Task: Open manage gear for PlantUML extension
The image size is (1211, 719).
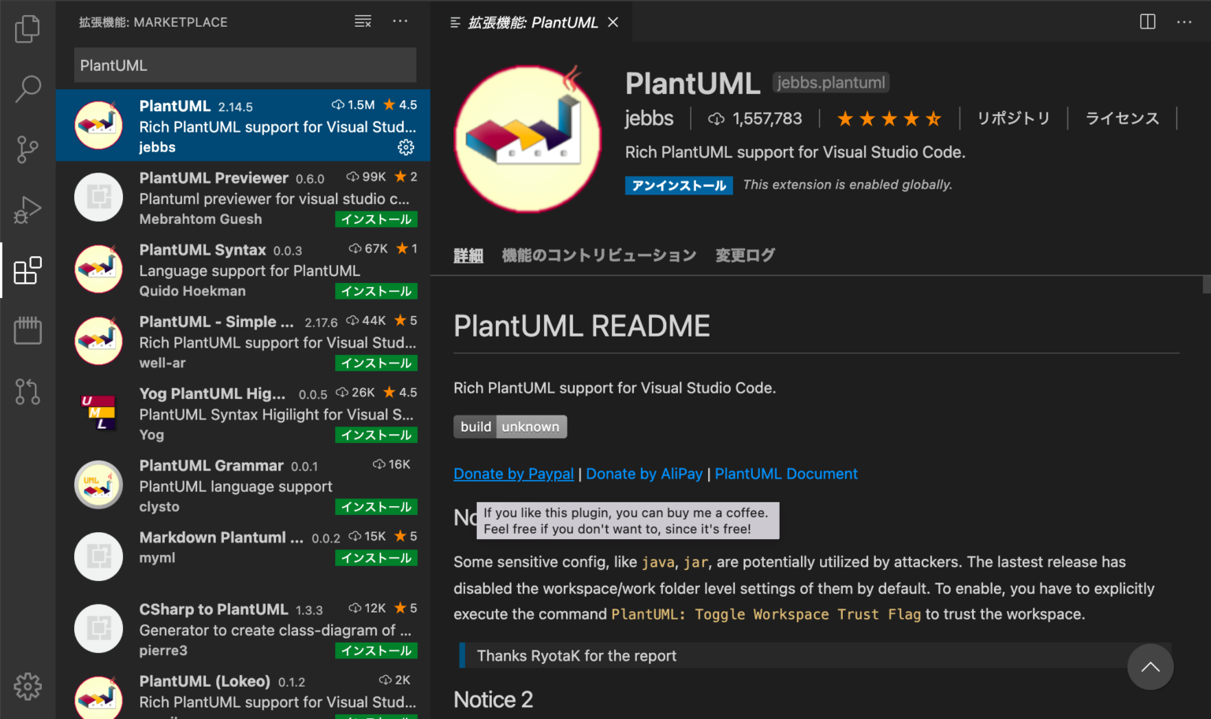Action: [406, 147]
